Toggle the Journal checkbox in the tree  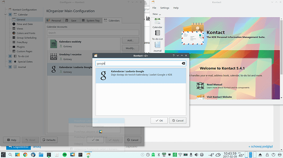tap(10, 67)
